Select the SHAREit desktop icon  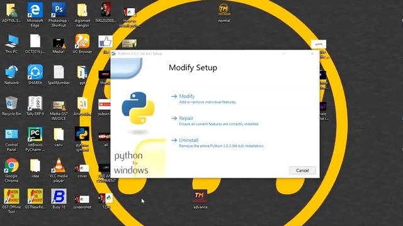[35, 75]
